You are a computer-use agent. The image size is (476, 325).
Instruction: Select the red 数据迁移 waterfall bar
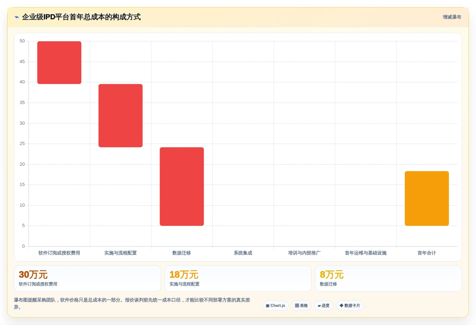click(x=182, y=186)
